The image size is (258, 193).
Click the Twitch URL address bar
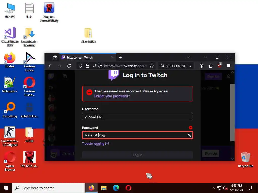click(x=125, y=66)
